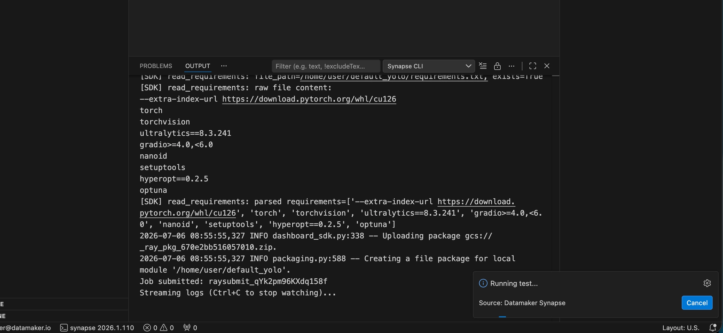Open output panel more actions menu
Viewport: 723px width, 333px height.
tap(512, 66)
